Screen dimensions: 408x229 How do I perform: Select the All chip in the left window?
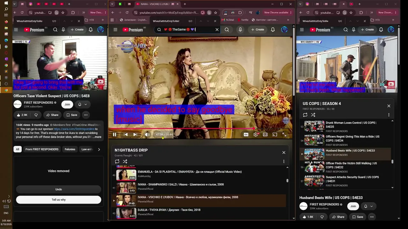pos(18,149)
